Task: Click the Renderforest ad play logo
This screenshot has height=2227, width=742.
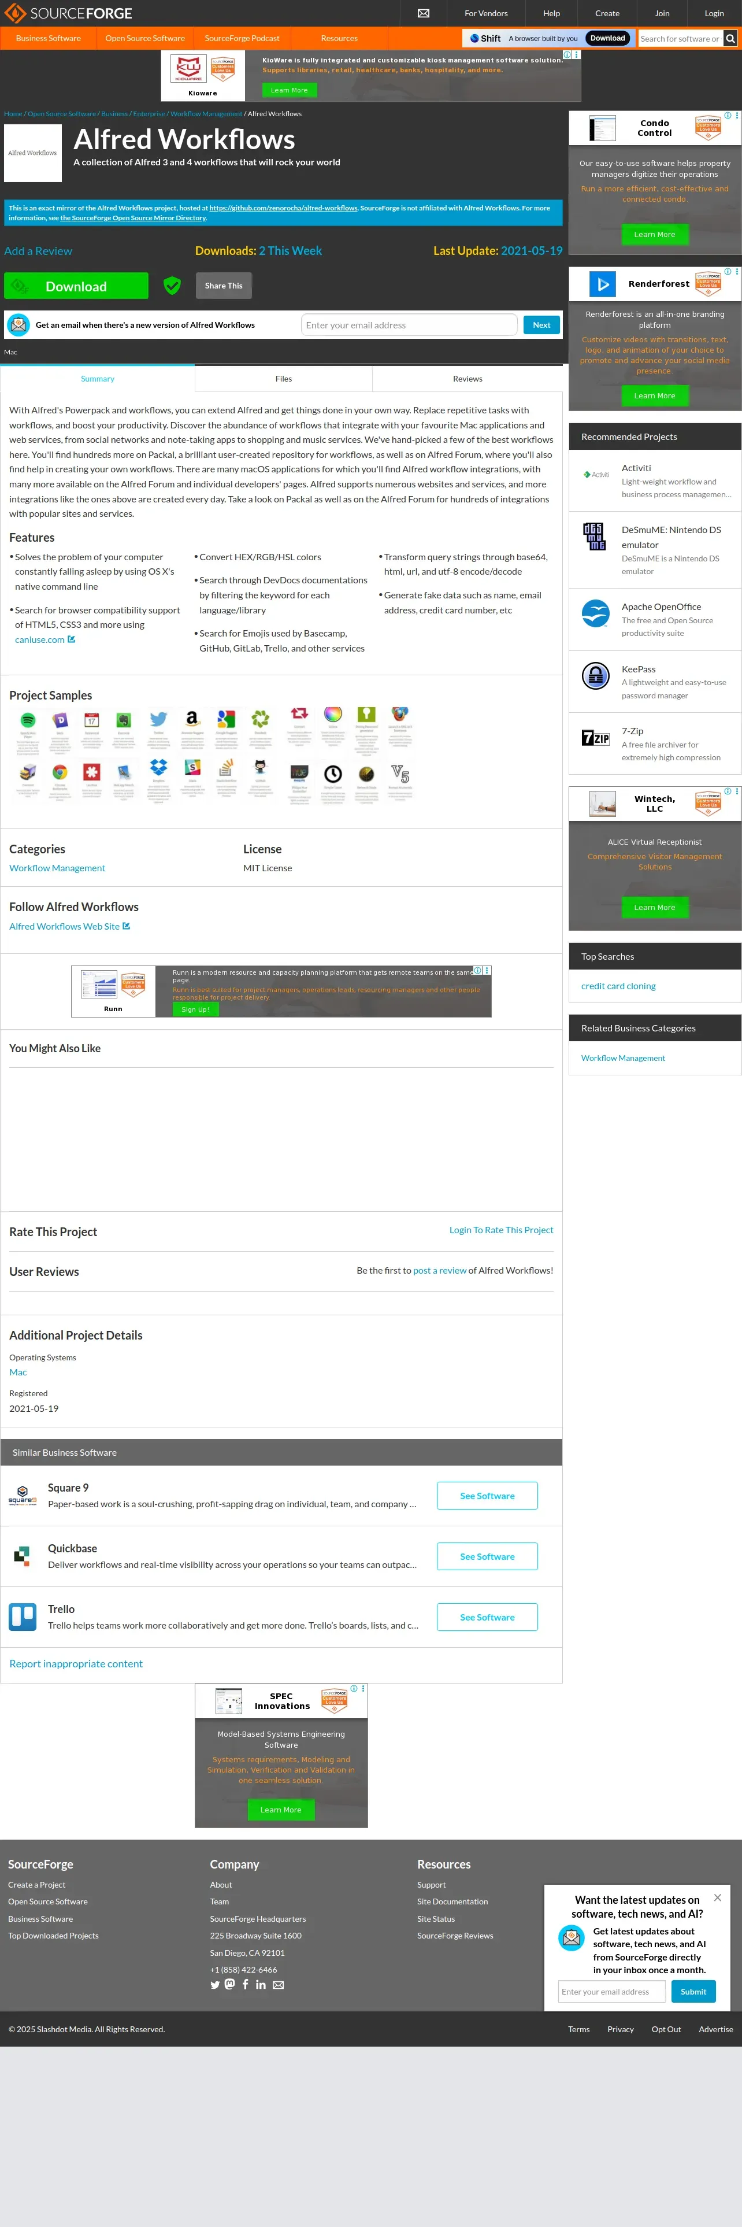Action: click(602, 283)
